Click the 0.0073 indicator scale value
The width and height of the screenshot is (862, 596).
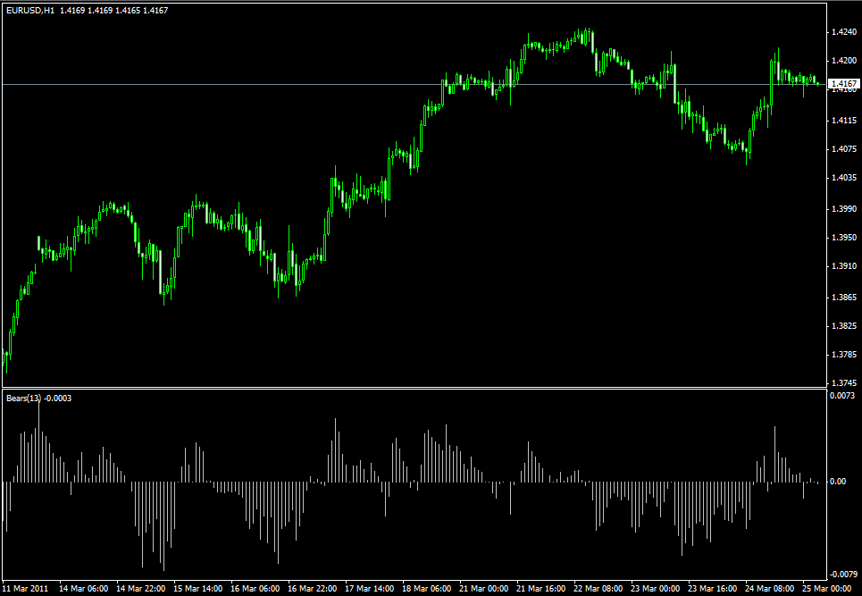tap(842, 395)
